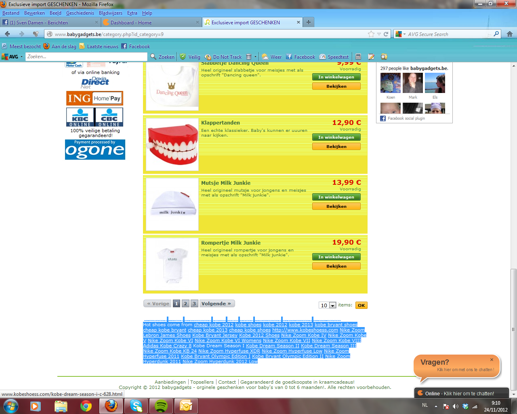Click the NL language indicator in the taskbar
The width and height of the screenshot is (517, 414).
click(425, 405)
